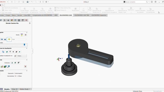Click the Postprocesar ribbon button
Viewport: 164px width, 92px height.
pos(75,9)
